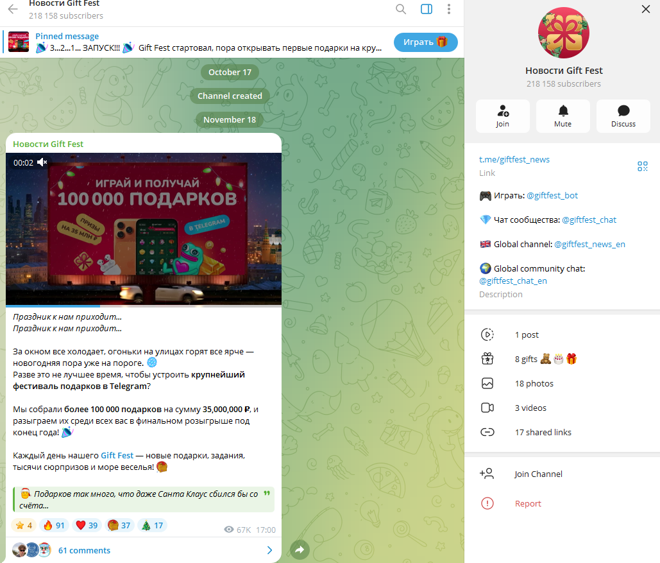
Task: Share the post with forward arrow
Action: click(x=300, y=550)
